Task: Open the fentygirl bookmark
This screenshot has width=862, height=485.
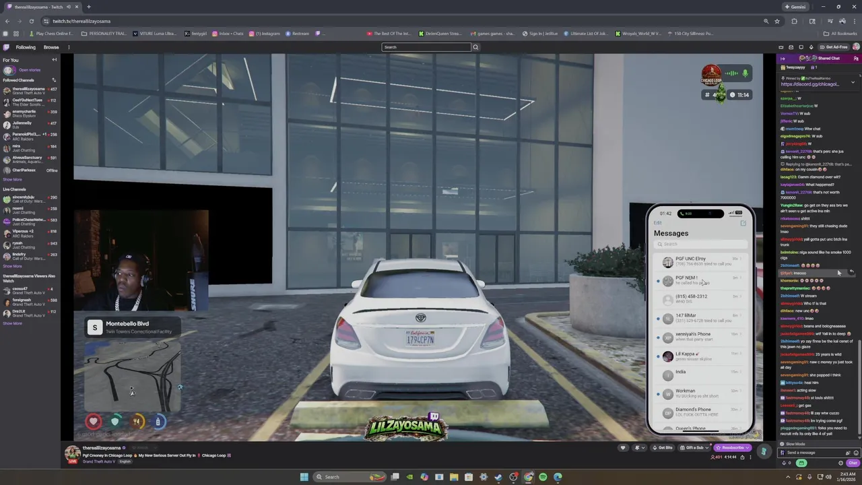Action: [196, 34]
